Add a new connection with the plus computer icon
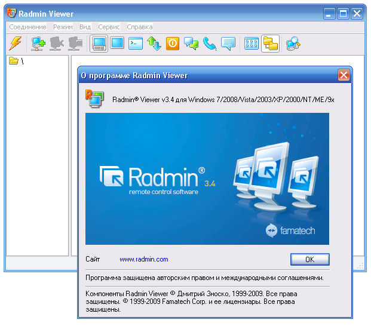The width and height of the screenshot is (371, 326). [38, 44]
